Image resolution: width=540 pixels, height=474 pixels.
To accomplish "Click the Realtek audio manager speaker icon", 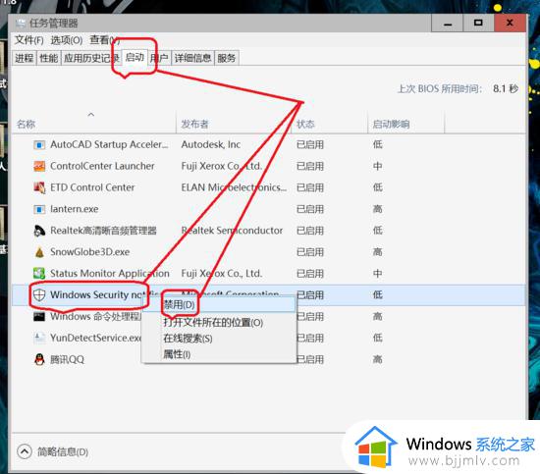I will pos(39,231).
